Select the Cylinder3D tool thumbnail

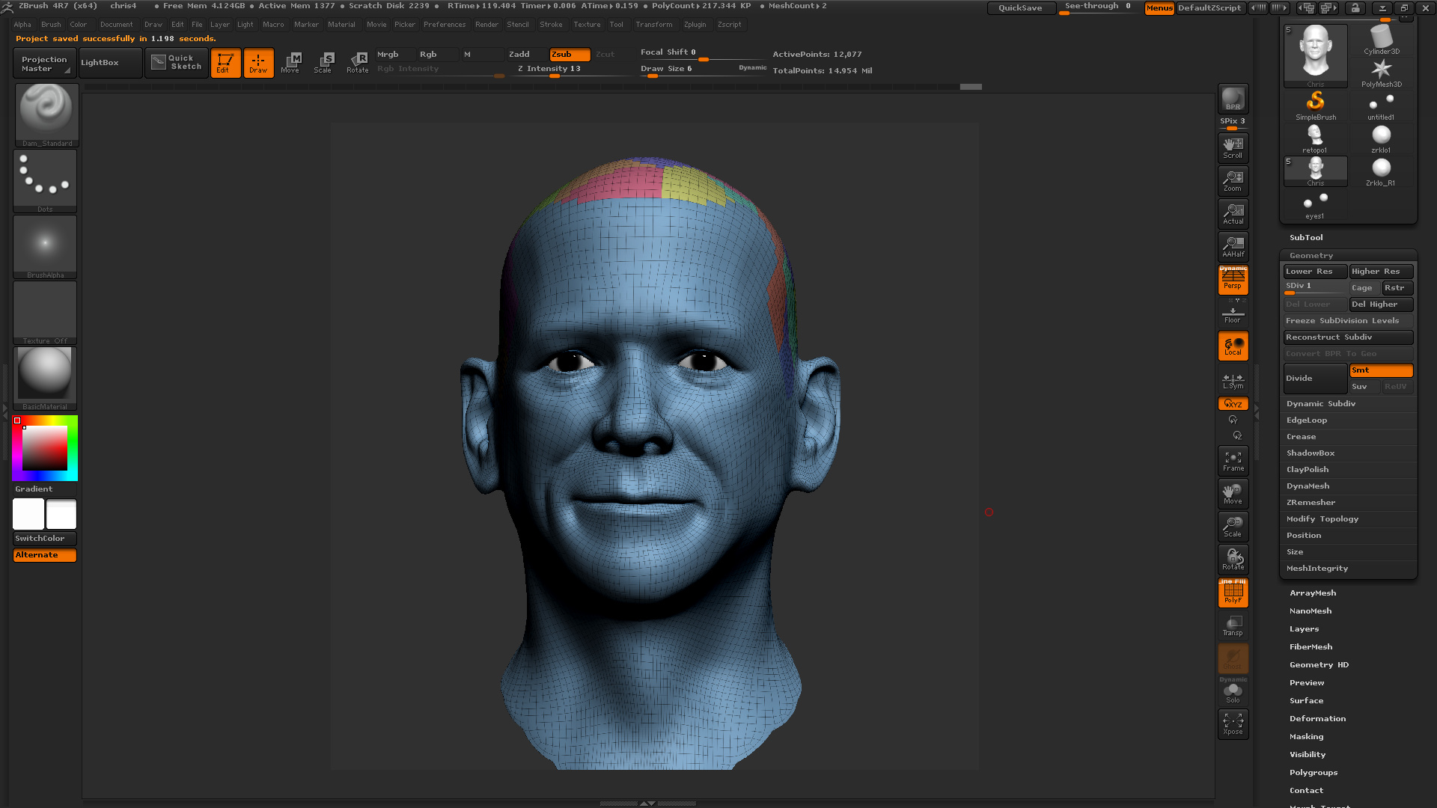pyautogui.click(x=1381, y=40)
